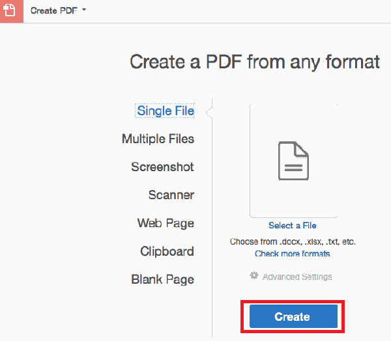Click empty top area of file preview box
The image size is (391, 341).
293,120
